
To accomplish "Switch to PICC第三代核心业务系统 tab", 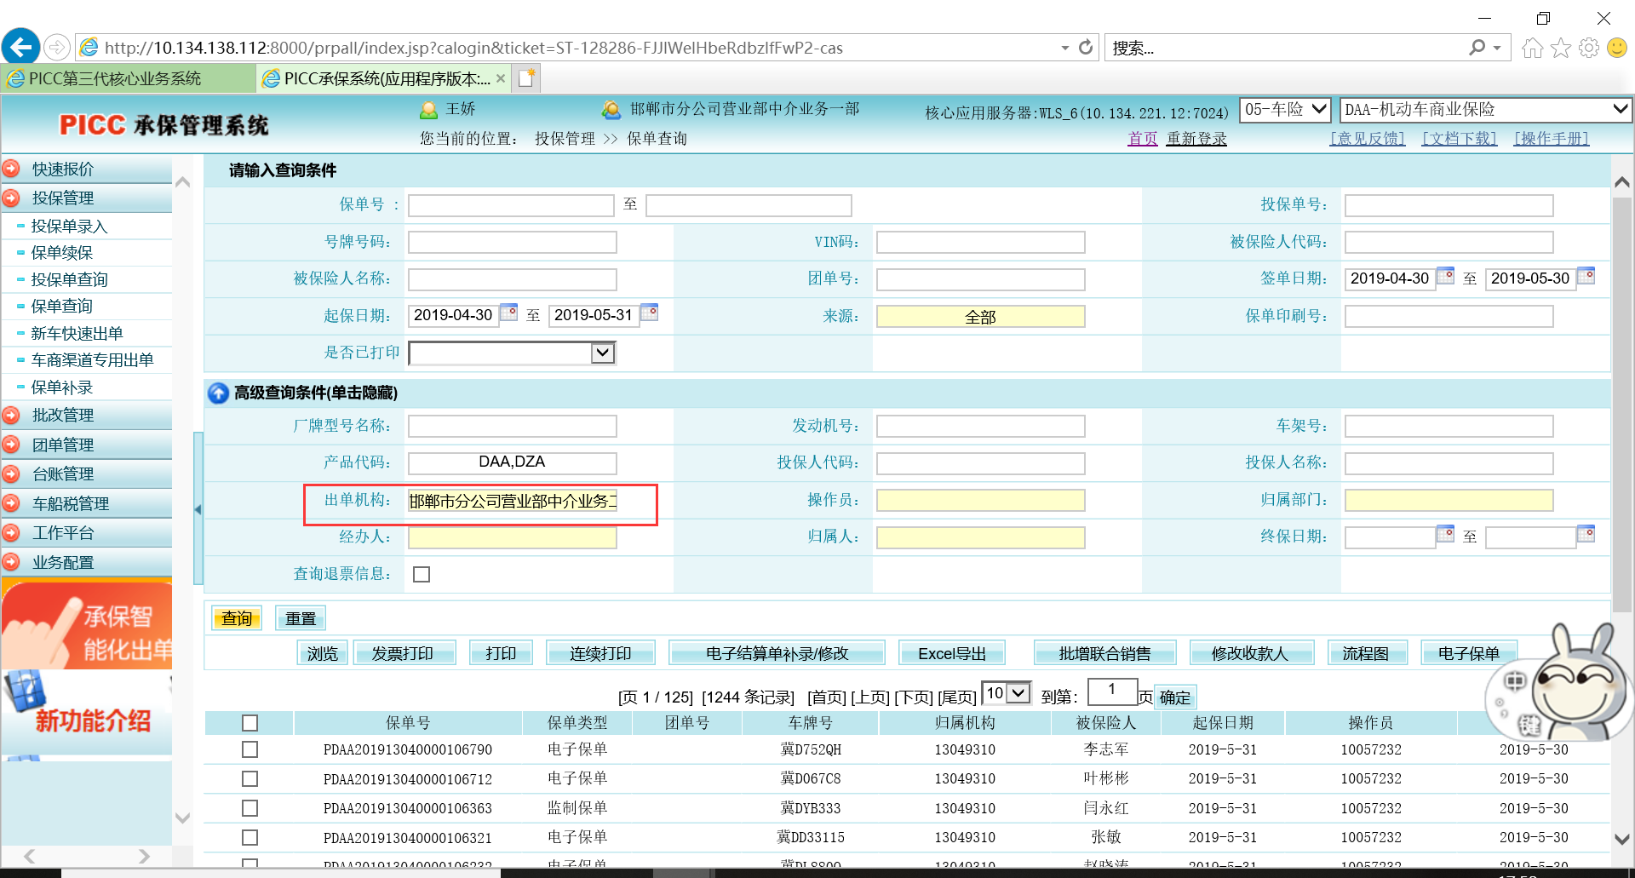I will pyautogui.click(x=115, y=78).
